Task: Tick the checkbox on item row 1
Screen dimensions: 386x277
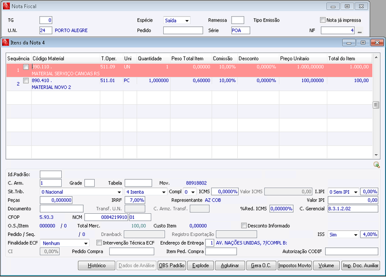Action: 26,67
